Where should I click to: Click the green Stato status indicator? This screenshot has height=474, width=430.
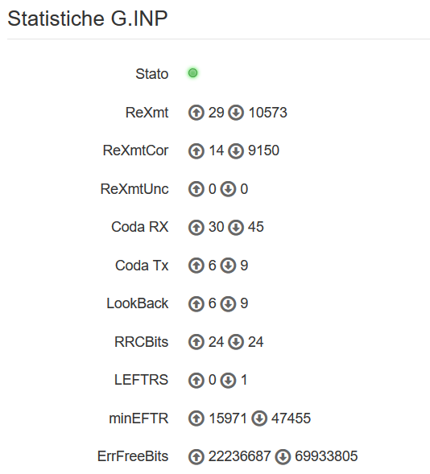192,73
